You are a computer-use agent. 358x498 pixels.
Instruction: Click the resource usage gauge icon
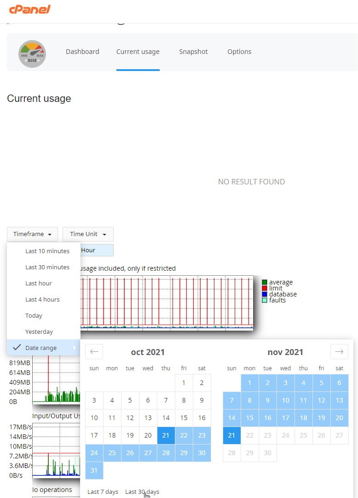pyautogui.click(x=32, y=54)
